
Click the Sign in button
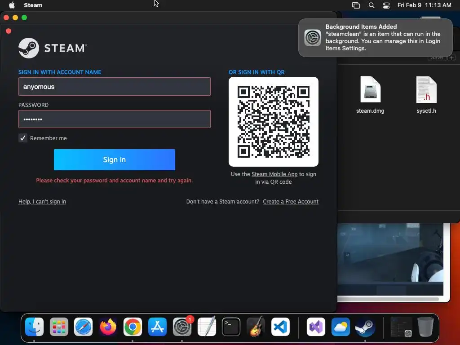[115, 159]
